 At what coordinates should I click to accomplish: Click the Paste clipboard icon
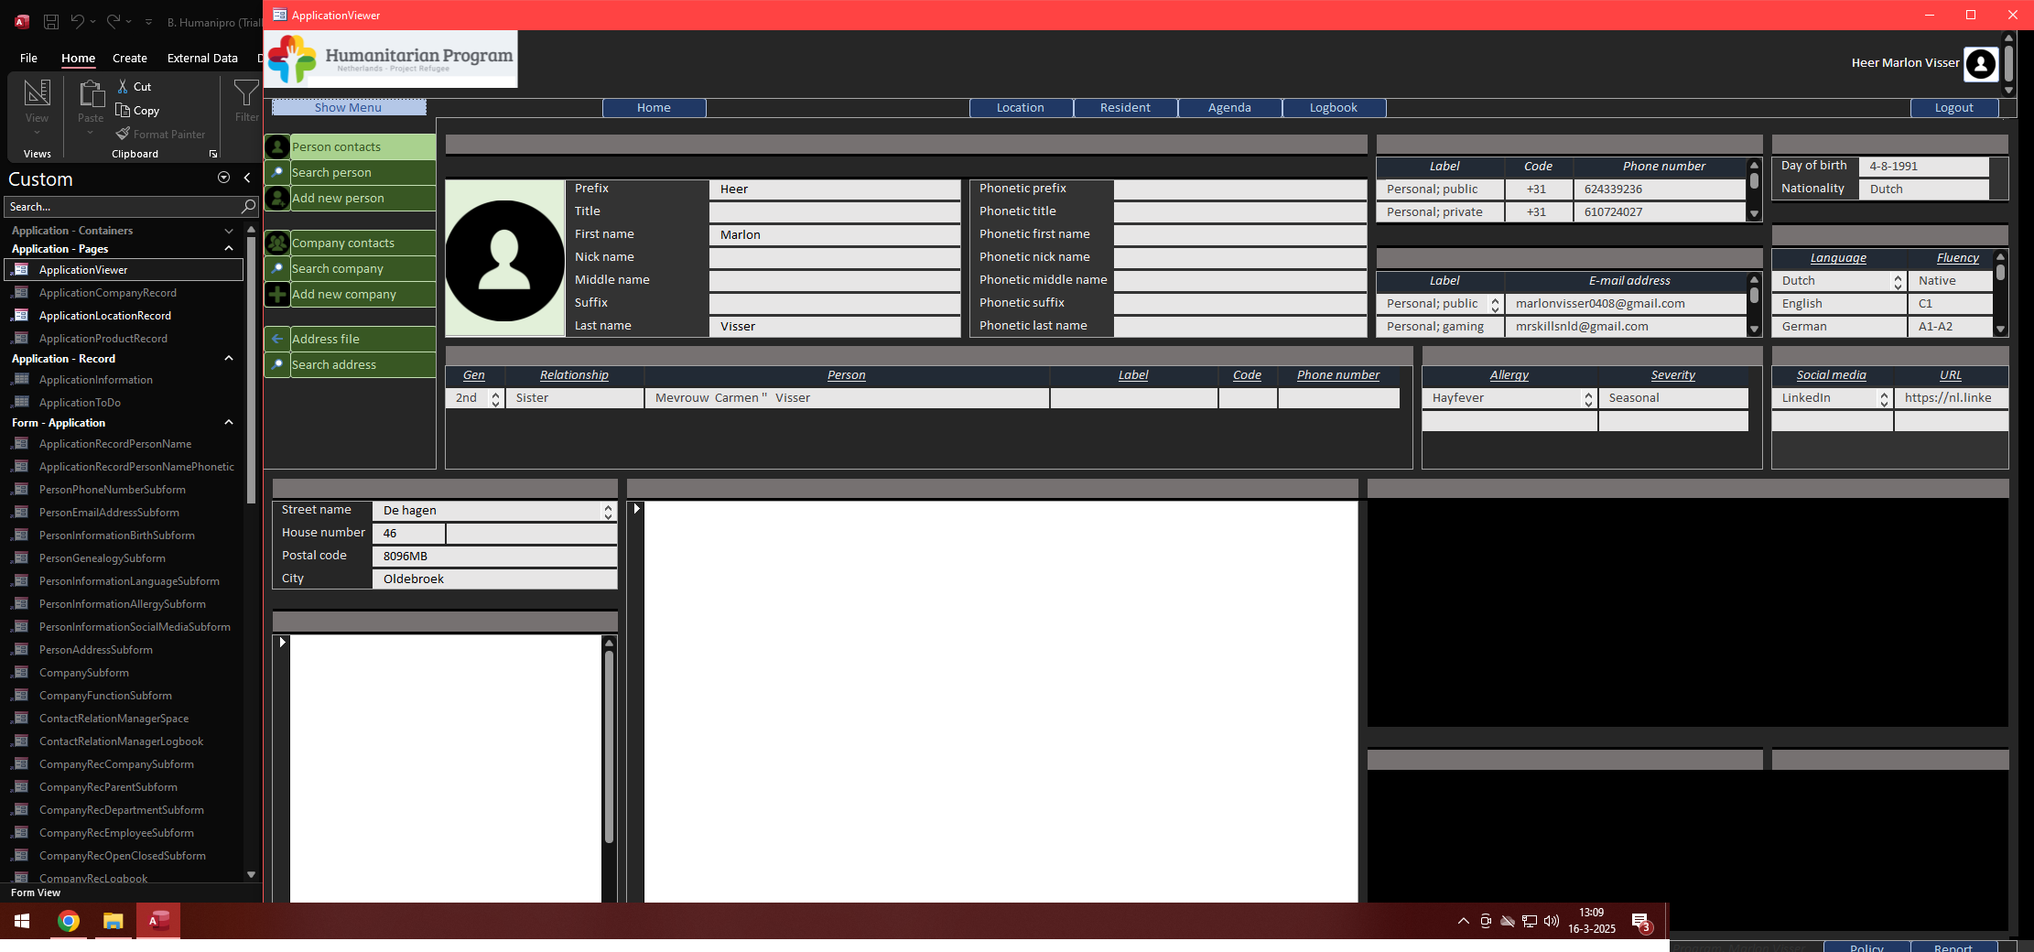point(91,94)
